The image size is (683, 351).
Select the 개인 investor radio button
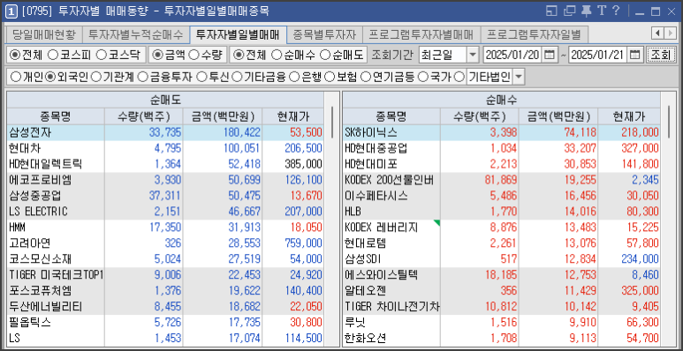[16, 78]
